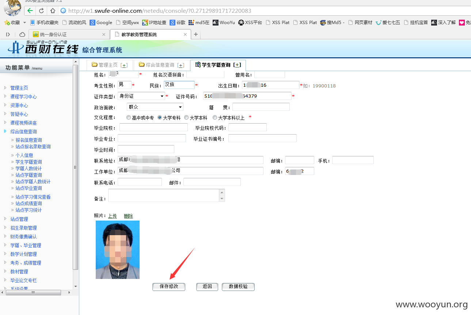Select 大学本科 education level
Screen dimensions: 471x315
pos(186,118)
